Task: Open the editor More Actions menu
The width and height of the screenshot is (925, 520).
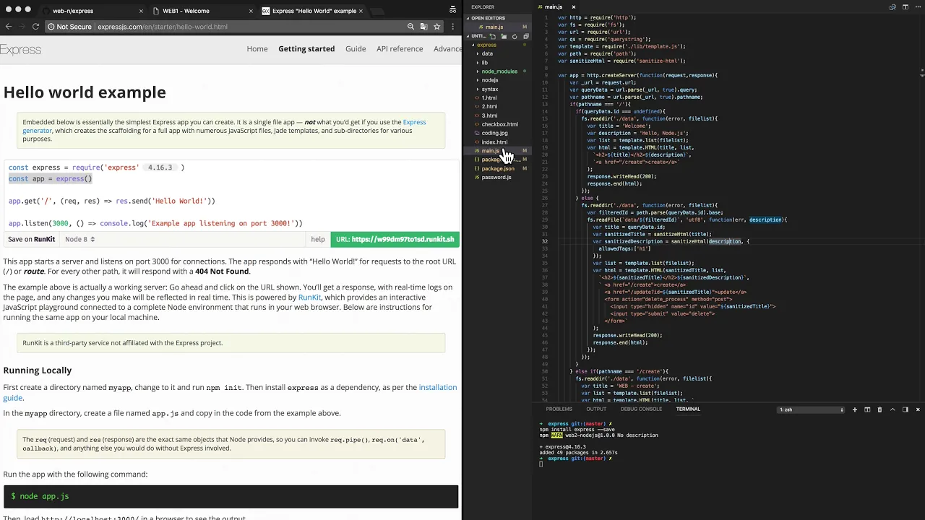Action: tap(917, 7)
